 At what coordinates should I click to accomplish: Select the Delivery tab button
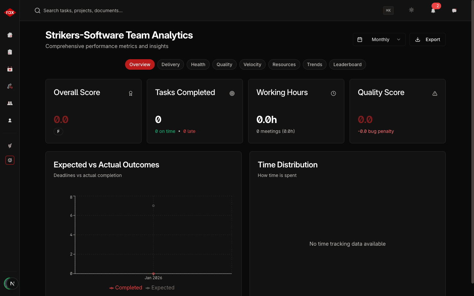(171, 64)
